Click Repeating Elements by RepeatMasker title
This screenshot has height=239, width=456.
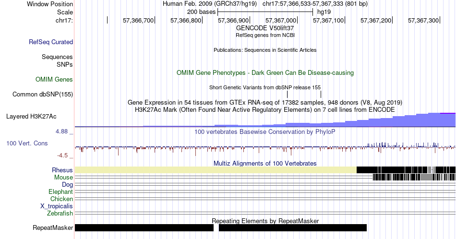click(265, 221)
